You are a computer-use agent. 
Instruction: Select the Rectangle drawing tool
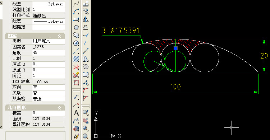point(76,20)
